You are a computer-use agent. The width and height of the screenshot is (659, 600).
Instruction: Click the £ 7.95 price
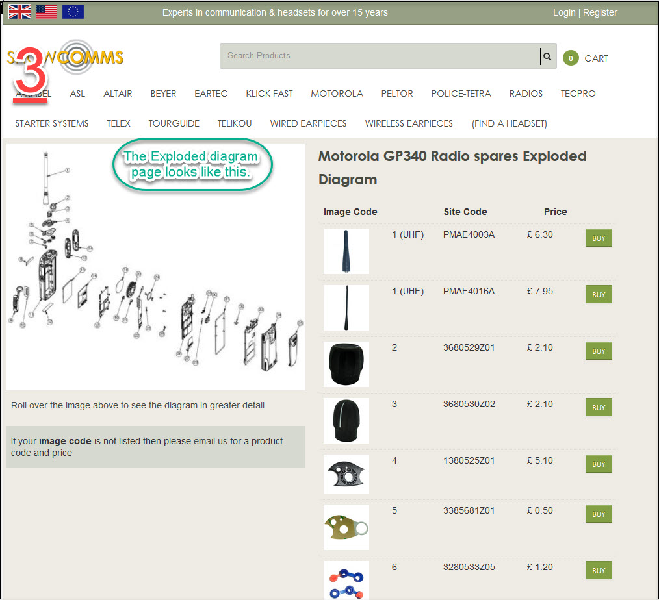pos(539,292)
